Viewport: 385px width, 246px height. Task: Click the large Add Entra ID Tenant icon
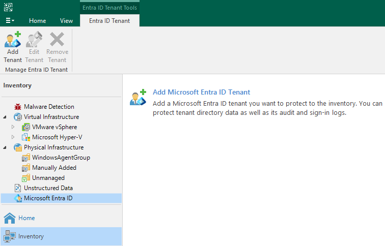tap(138, 98)
